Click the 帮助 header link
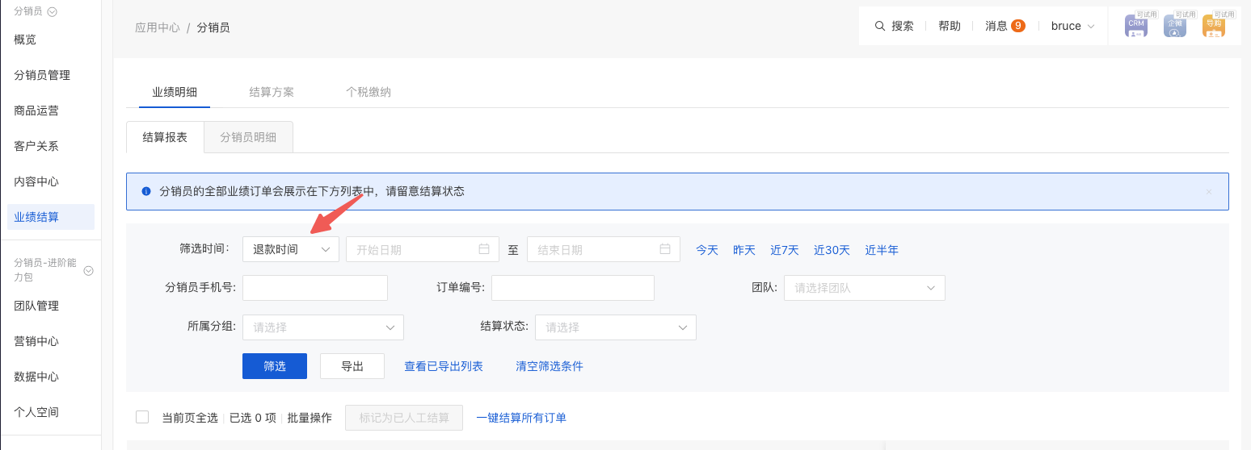 (x=950, y=26)
